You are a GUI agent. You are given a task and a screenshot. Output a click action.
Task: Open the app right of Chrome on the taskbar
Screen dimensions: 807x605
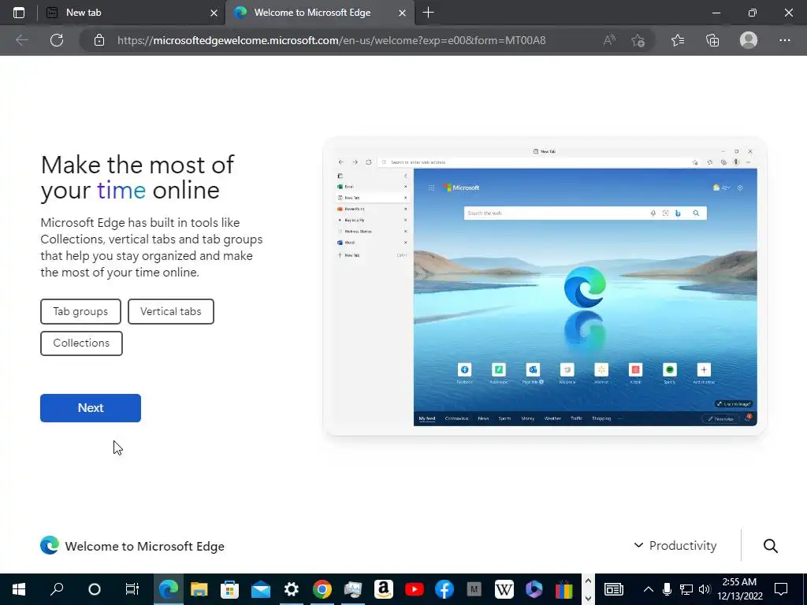[x=353, y=589]
